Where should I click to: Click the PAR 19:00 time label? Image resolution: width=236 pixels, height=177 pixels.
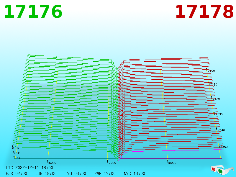pos(105,173)
